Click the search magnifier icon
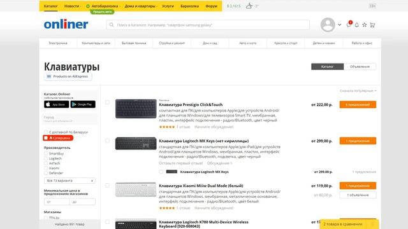This screenshot has height=229, width=408. point(112,25)
